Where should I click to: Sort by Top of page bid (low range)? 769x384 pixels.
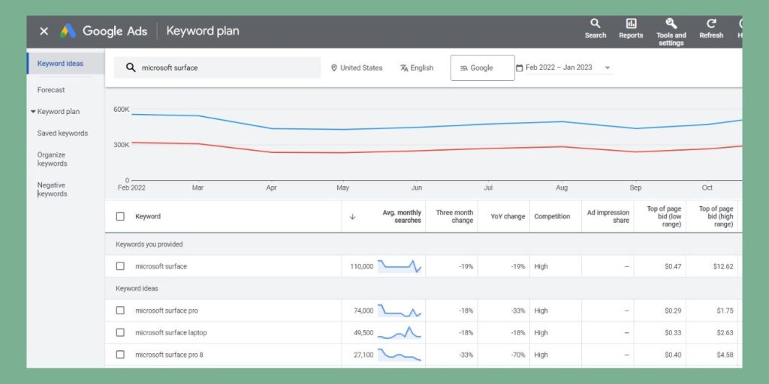click(x=664, y=217)
